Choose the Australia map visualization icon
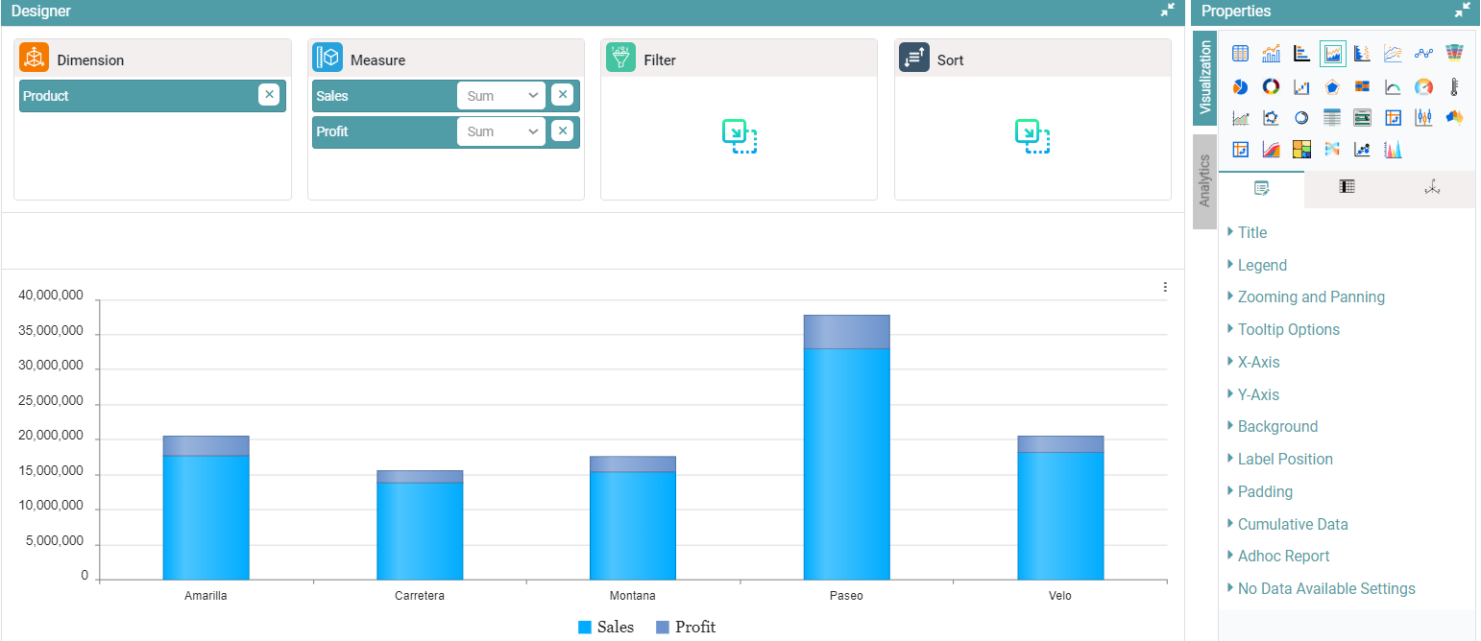Image resolution: width=1481 pixels, height=641 pixels. pos(1454,118)
